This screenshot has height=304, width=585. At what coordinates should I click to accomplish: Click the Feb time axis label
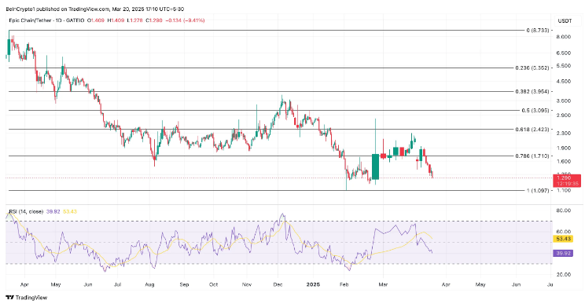[344, 284]
